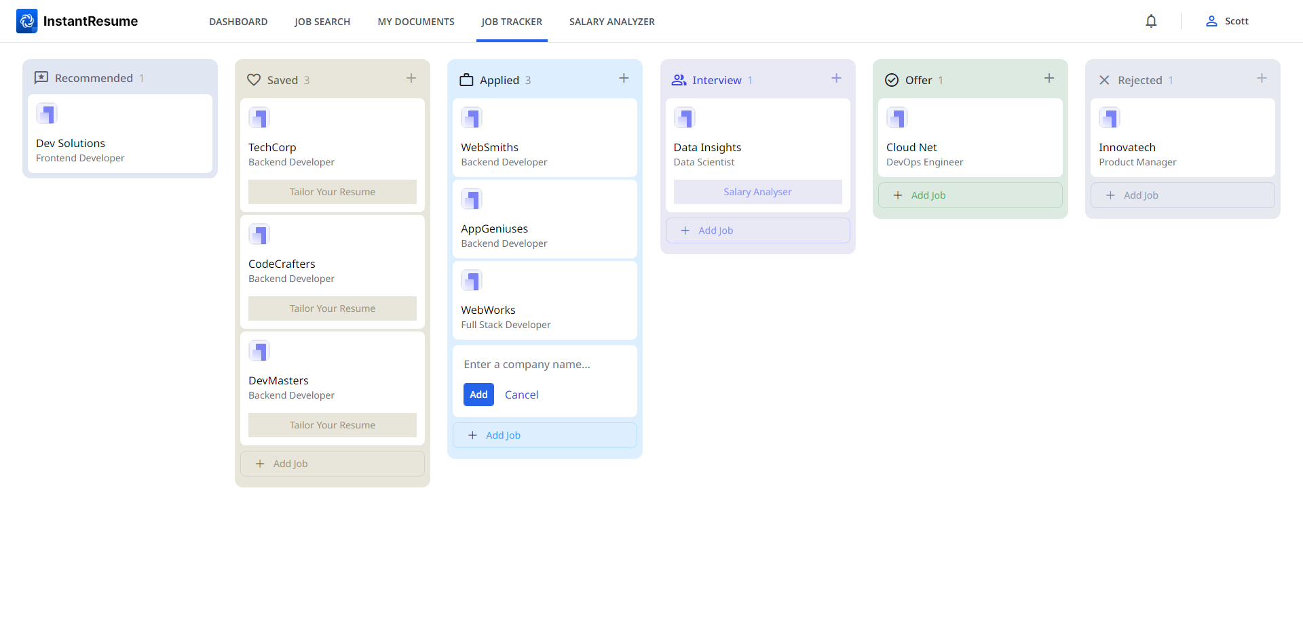Click the Rejected column X icon
1303x623 pixels.
[1104, 80]
